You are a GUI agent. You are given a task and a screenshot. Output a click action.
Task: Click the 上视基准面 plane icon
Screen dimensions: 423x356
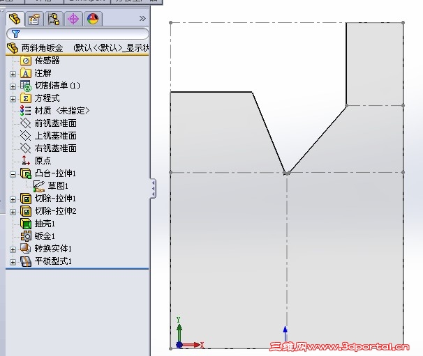pyautogui.click(x=26, y=135)
